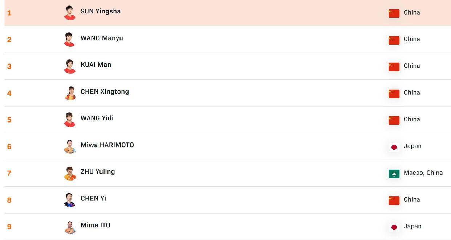Image resolution: width=451 pixels, height=240 pixels.
Task: Click CHEN Xingtong's player avatar
Action: click(70, 93)
